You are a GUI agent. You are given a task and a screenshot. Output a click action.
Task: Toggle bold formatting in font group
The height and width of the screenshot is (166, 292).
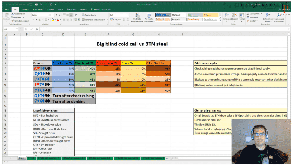33,20
